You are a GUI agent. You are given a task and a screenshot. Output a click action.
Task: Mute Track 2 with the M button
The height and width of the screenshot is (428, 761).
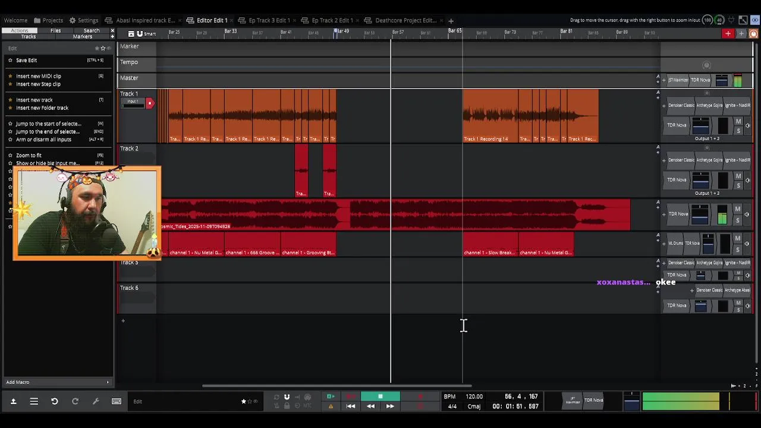click(738, 177)
